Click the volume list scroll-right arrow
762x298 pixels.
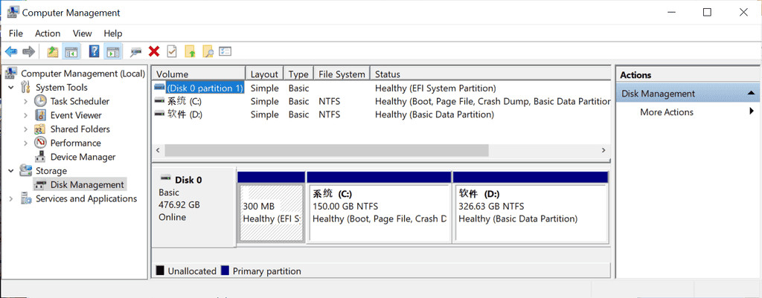tap(603, 150)
